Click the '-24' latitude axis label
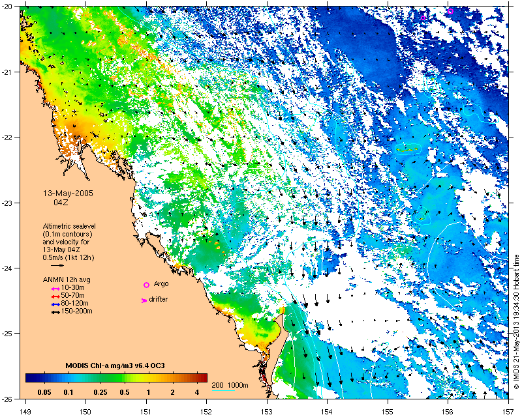Image resolution: width=522 pixels, height=417 pixels. (x=8, y=268)
